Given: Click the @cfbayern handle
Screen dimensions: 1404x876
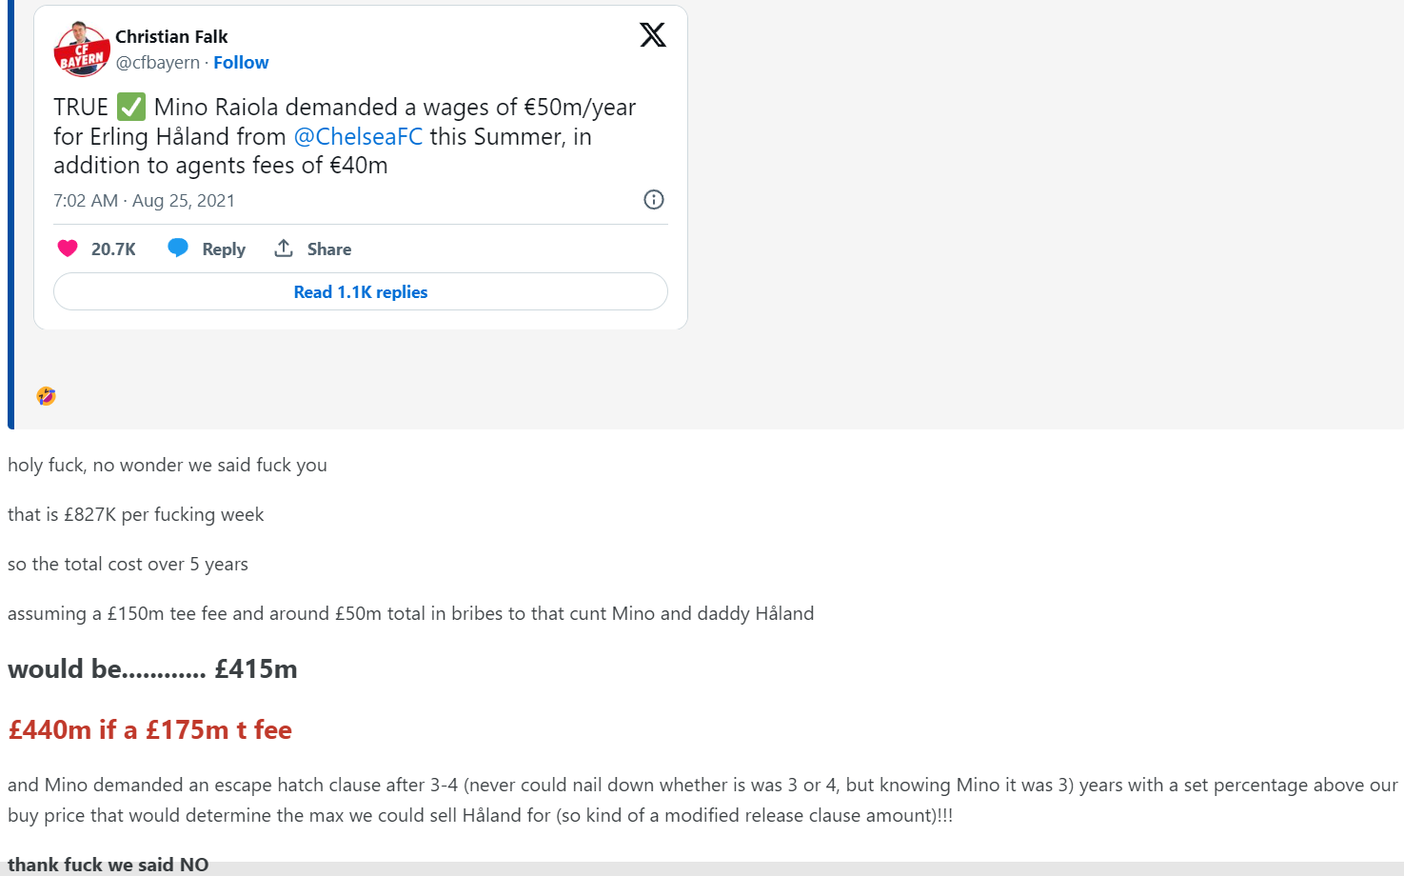Looking at the screenshot, I should click(x=158, y=63).
